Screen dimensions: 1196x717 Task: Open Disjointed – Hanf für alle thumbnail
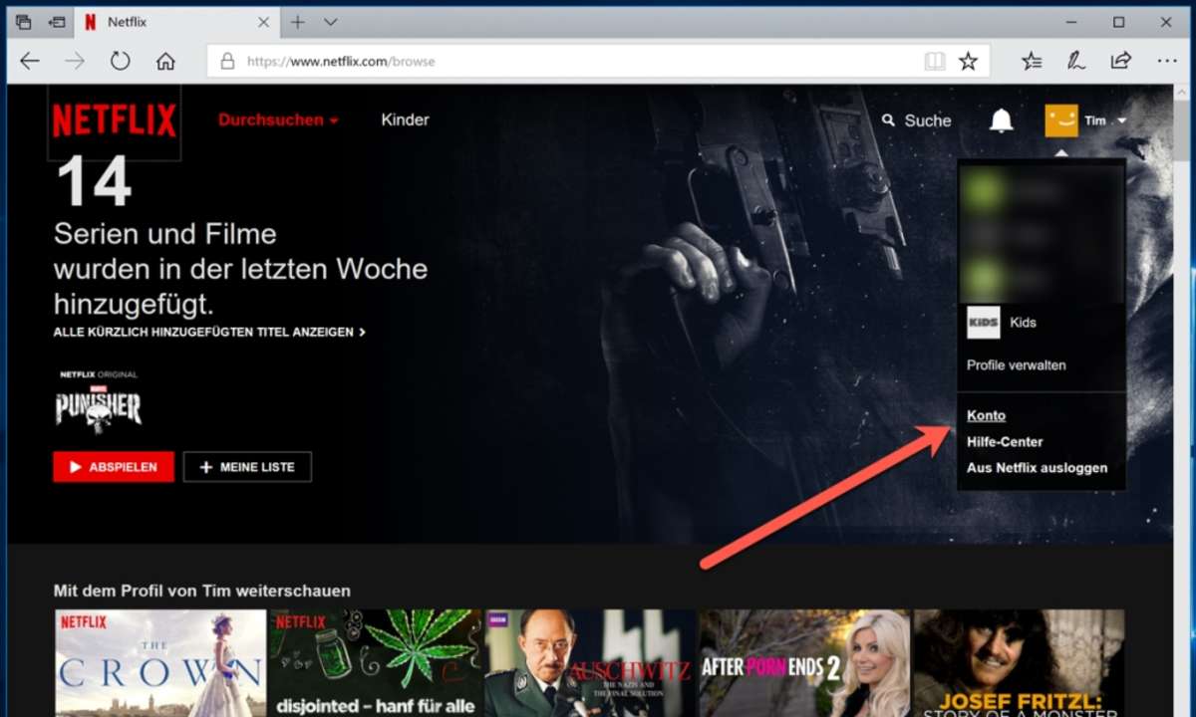click(375, 663)
